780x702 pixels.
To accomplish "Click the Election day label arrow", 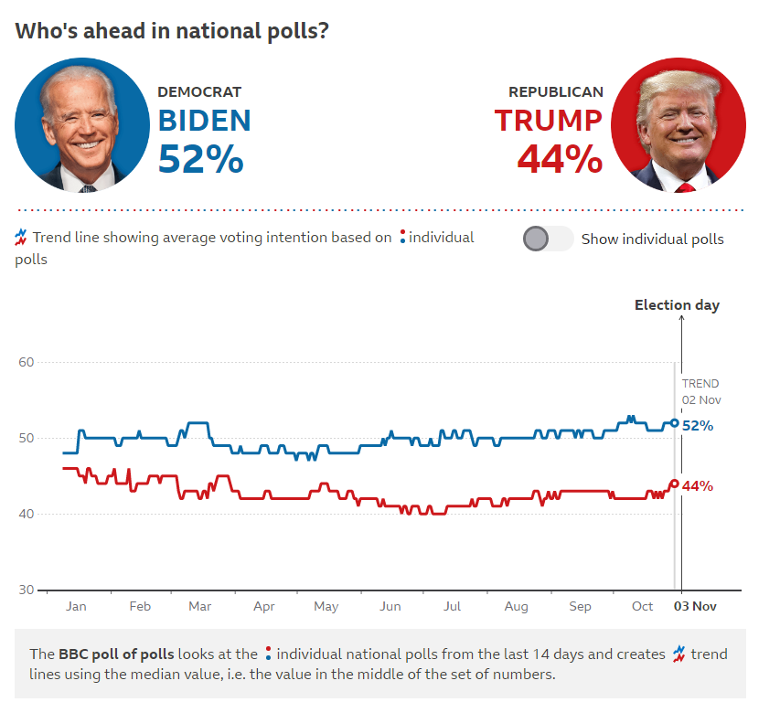I will [681, 343].
